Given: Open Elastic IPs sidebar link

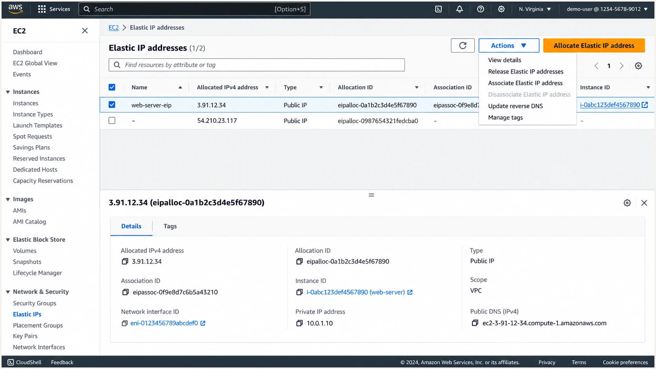Looking at the screenshot, I should coord(27,314).
